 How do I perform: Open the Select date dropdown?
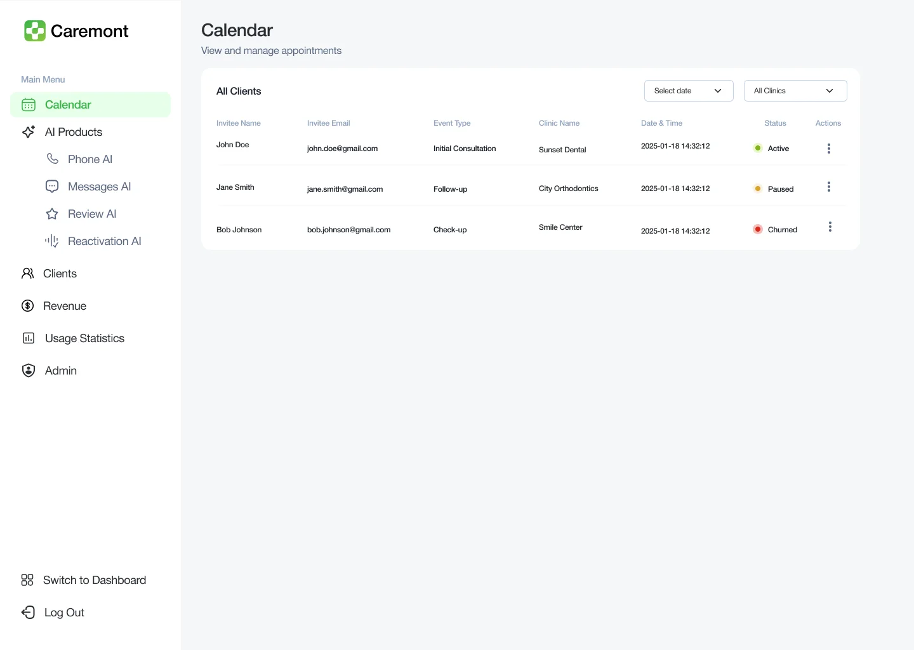coord(688,90)
